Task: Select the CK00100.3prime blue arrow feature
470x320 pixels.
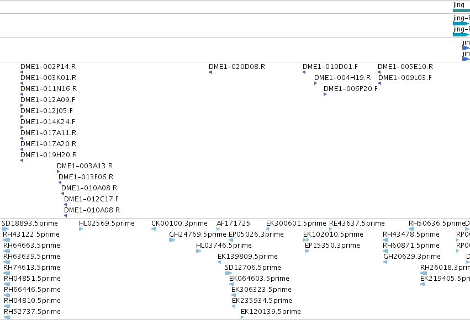Action: (154, 229)
